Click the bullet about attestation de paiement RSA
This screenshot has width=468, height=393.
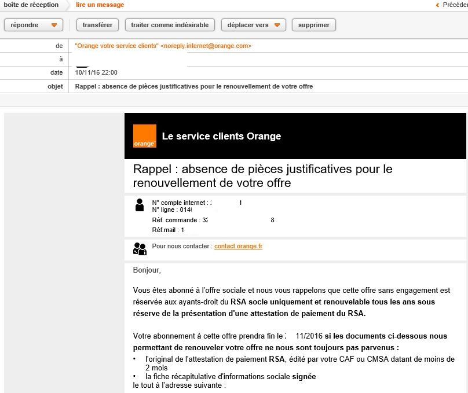(299, 363)
